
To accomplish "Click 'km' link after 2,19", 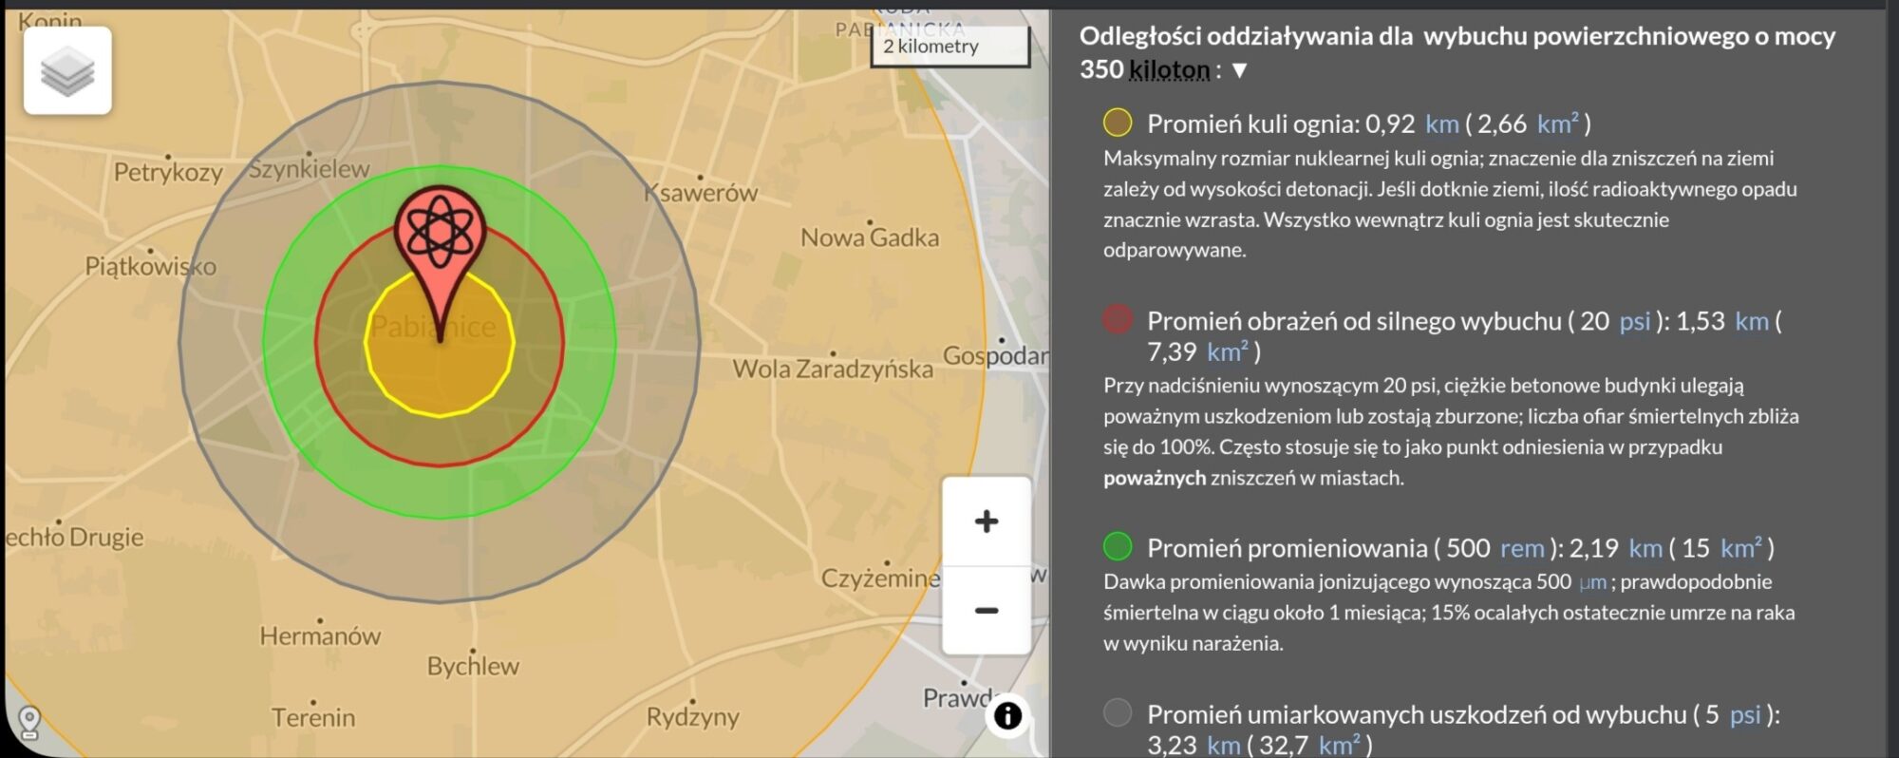I will [x=1645, y=549].
